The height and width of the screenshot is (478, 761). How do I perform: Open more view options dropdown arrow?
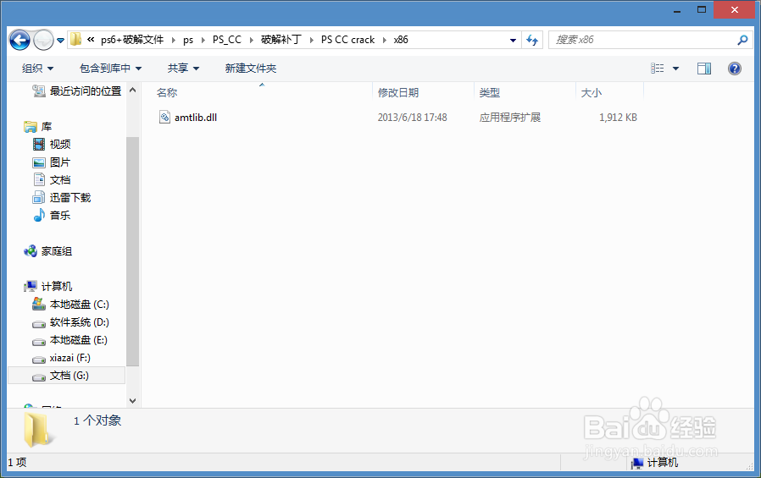[x=675, y=69]
